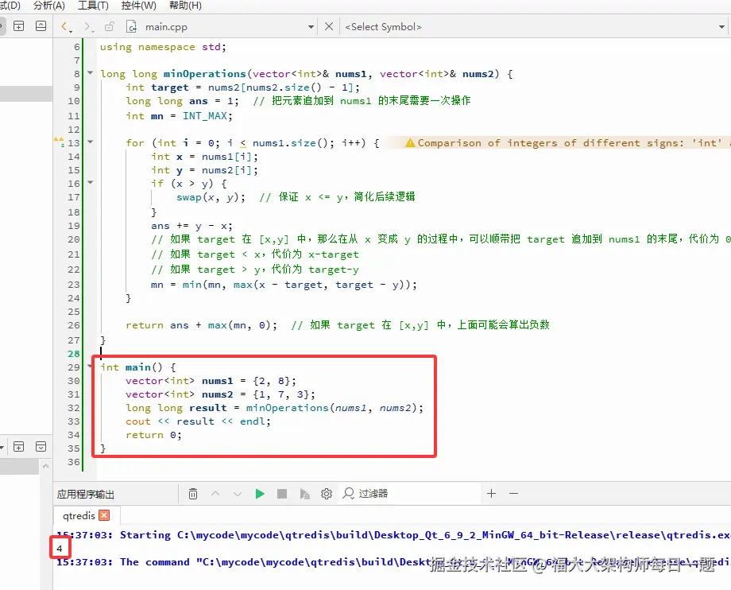Click the lower sidebar scroll-up arrow
731x590 pixels.
tap(46, 466)
